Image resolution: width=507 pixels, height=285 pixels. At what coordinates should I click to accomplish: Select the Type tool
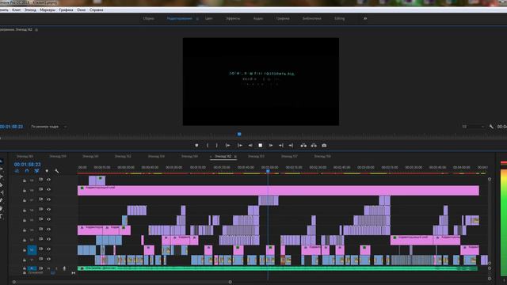coord(2,216)
